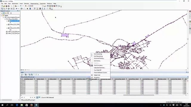Click the New document icon
This screenshot has height=107, width=191.
tap(2, 6)
